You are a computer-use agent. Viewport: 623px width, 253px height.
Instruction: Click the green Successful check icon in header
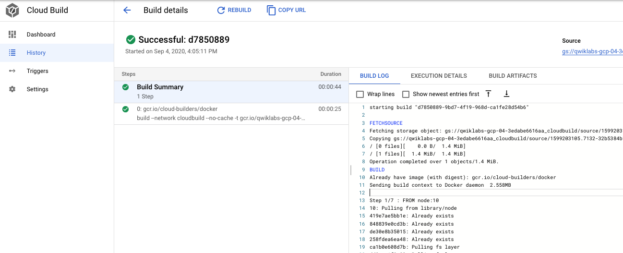[131, 39]
